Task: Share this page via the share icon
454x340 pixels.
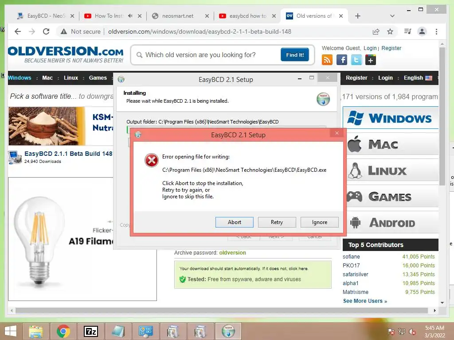Action: (x=376, y=31)
